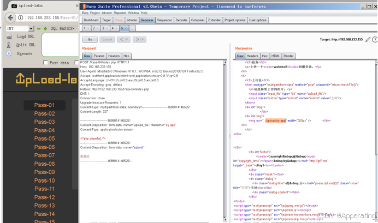Screen dimensions: 378x223
Task: Click the pencil edit target icon
Action: (x=368, y=39)
